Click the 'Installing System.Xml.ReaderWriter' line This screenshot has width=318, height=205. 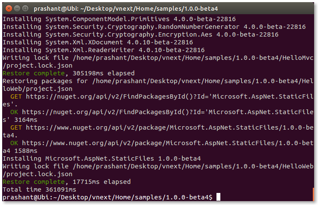104,50
